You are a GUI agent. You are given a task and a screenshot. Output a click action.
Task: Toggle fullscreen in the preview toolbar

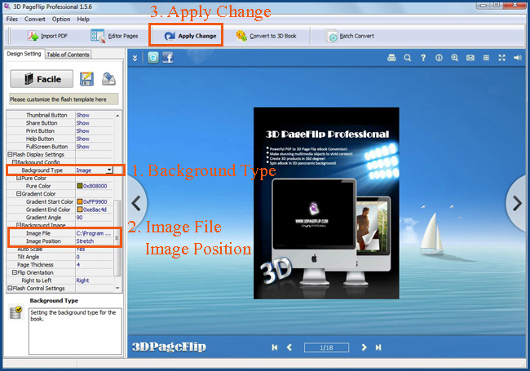[x=501, y=58]
